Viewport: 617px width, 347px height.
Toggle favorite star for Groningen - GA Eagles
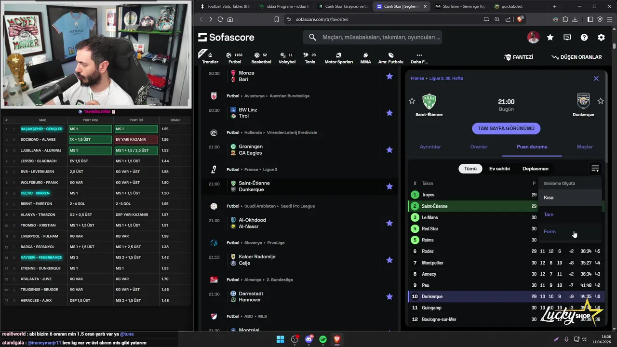tap(389, 150)
